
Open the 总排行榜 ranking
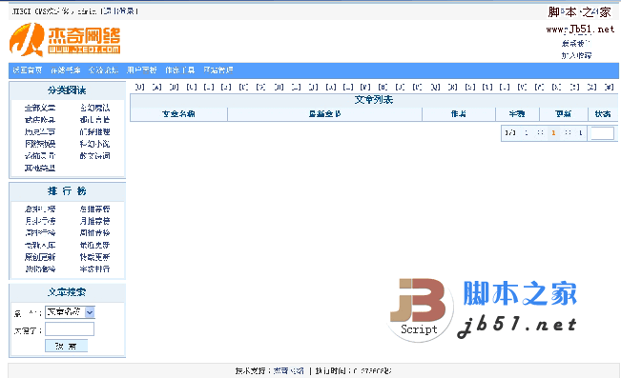[40, 209]
